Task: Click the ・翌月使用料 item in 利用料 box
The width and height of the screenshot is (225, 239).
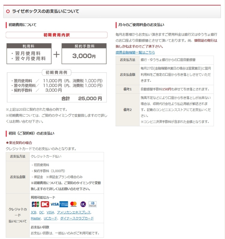Action: pyautogui.click(x=26, y=53)
